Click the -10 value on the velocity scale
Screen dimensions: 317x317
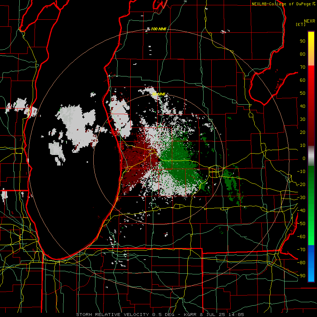(301, 172)
